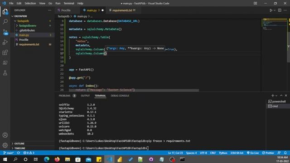Image resolution: width=290 pixels, height=163 pixels.
Task: Select the main.py editor tab
Action: (92, 10)
